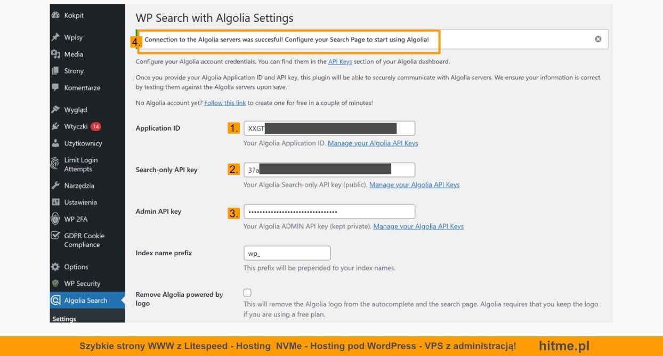Viewport: 663px width, 356px height.
Task: Open Media library via its icon
Action: pyautogui.click(x=55, y=54)
